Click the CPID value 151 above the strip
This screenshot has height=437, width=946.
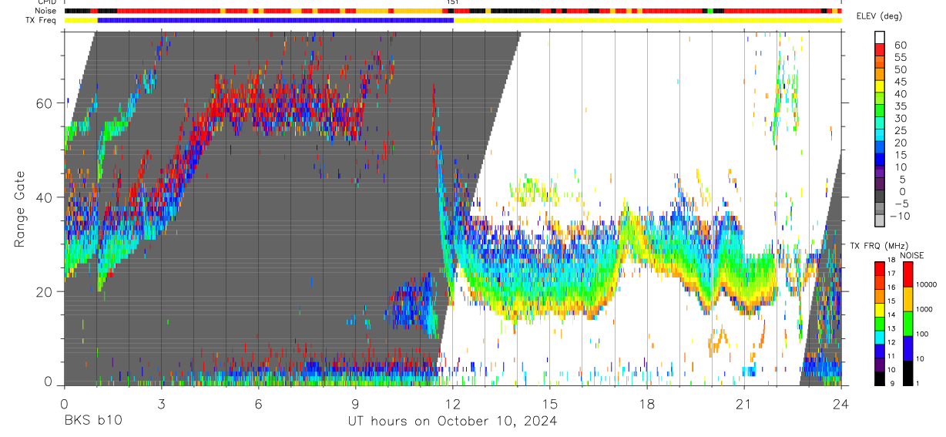pos(453,2)
